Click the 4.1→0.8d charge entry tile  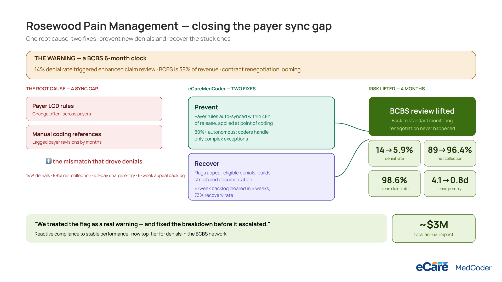pyautogui.click(x=450, y=184)
